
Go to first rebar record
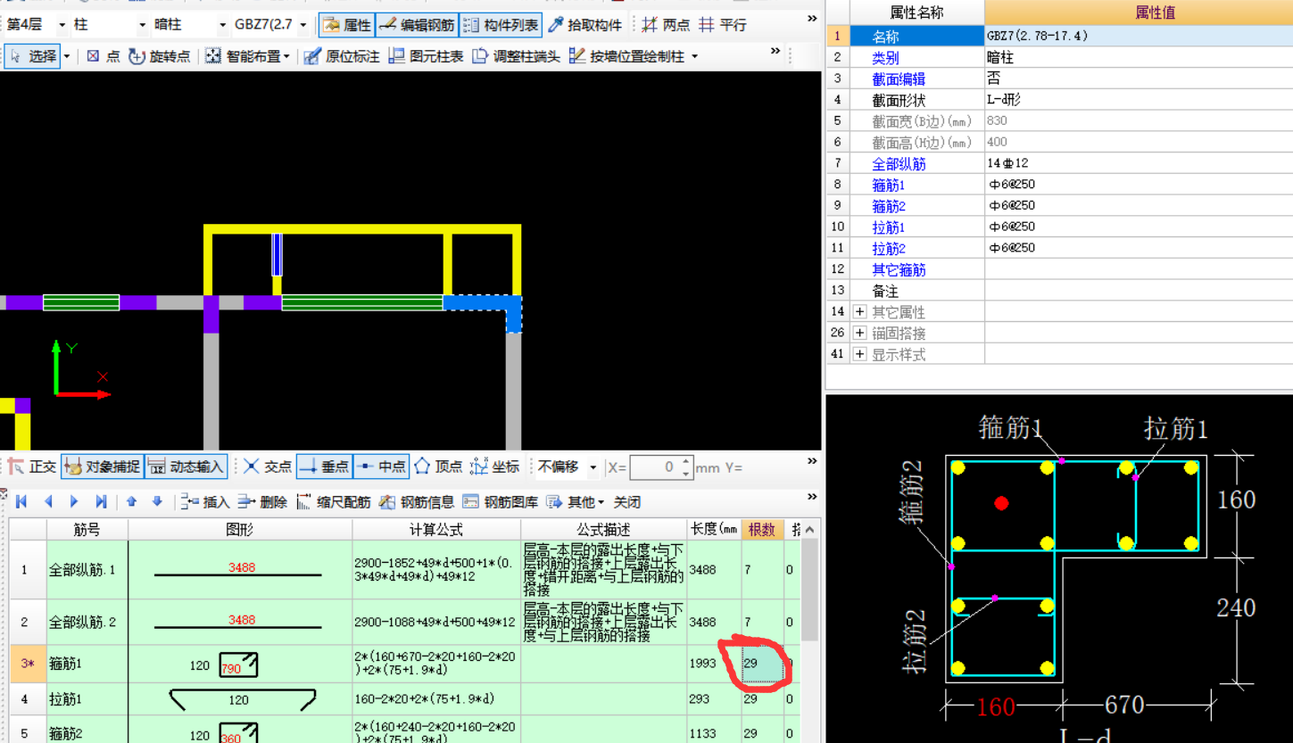21,502
